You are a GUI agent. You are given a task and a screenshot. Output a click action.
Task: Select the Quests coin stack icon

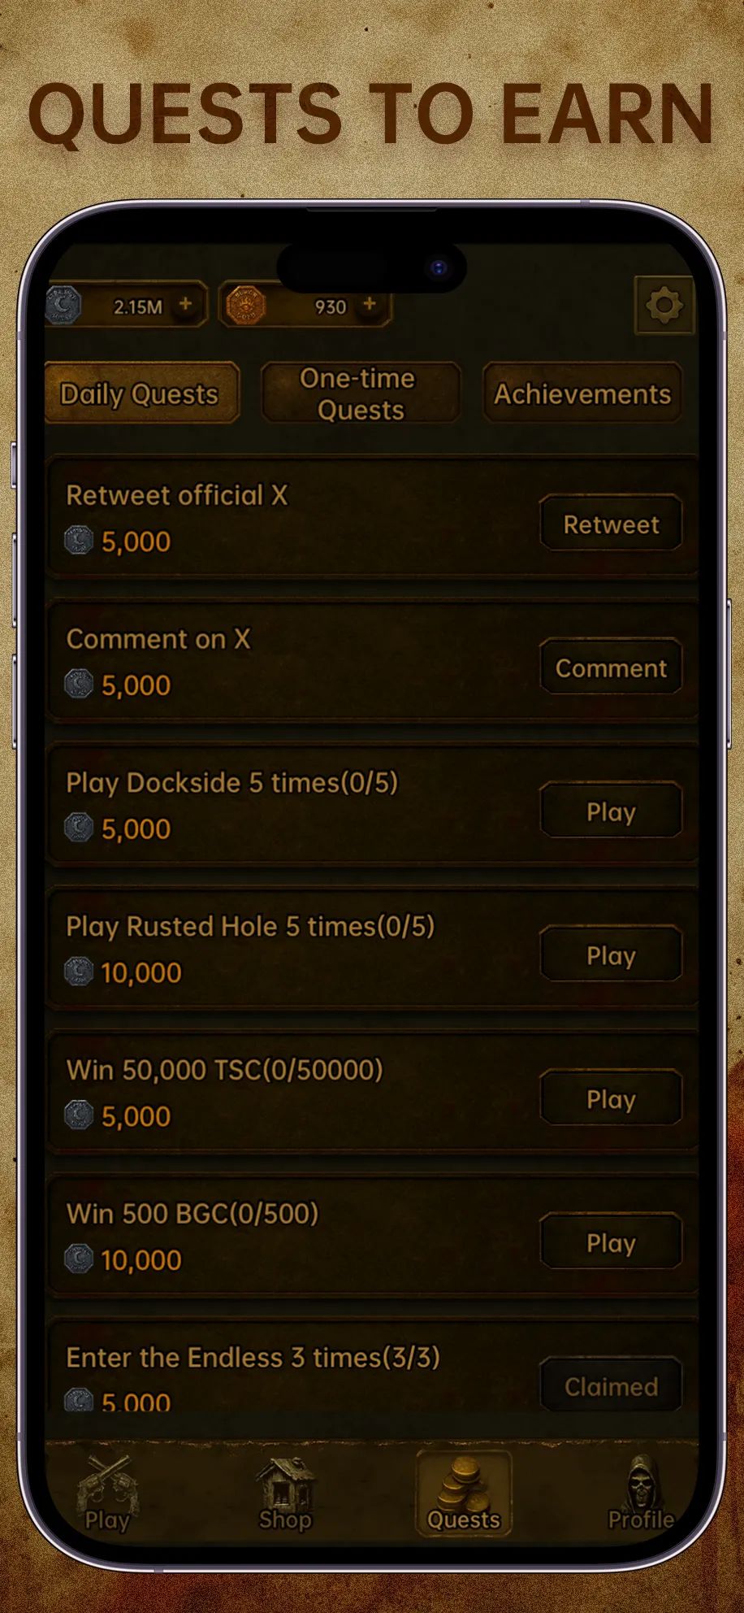point(464,1493)
